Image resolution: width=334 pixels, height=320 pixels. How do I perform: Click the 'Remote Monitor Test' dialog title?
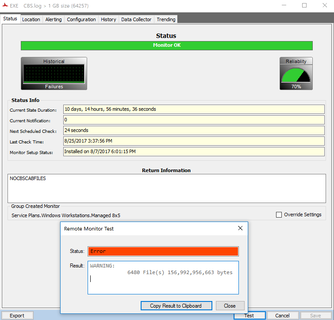pyautogui.click(x=89, y=229)
